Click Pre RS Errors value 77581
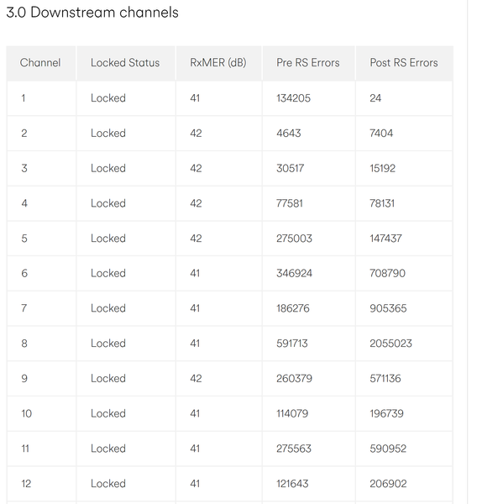This screenshot has width=482, height=504. 290,203
